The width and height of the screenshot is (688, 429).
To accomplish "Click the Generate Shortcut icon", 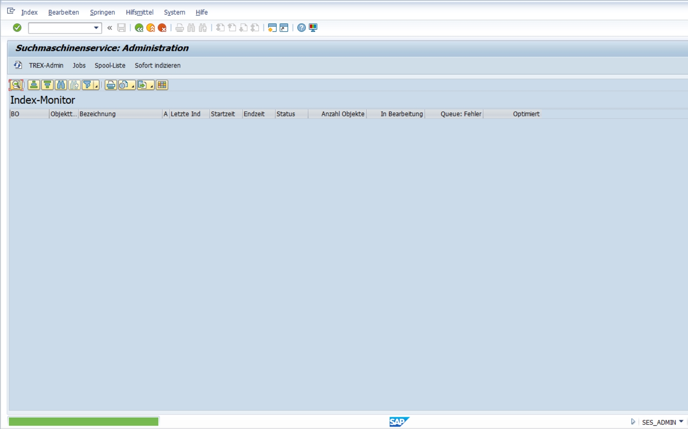I will tap(284, 28).
